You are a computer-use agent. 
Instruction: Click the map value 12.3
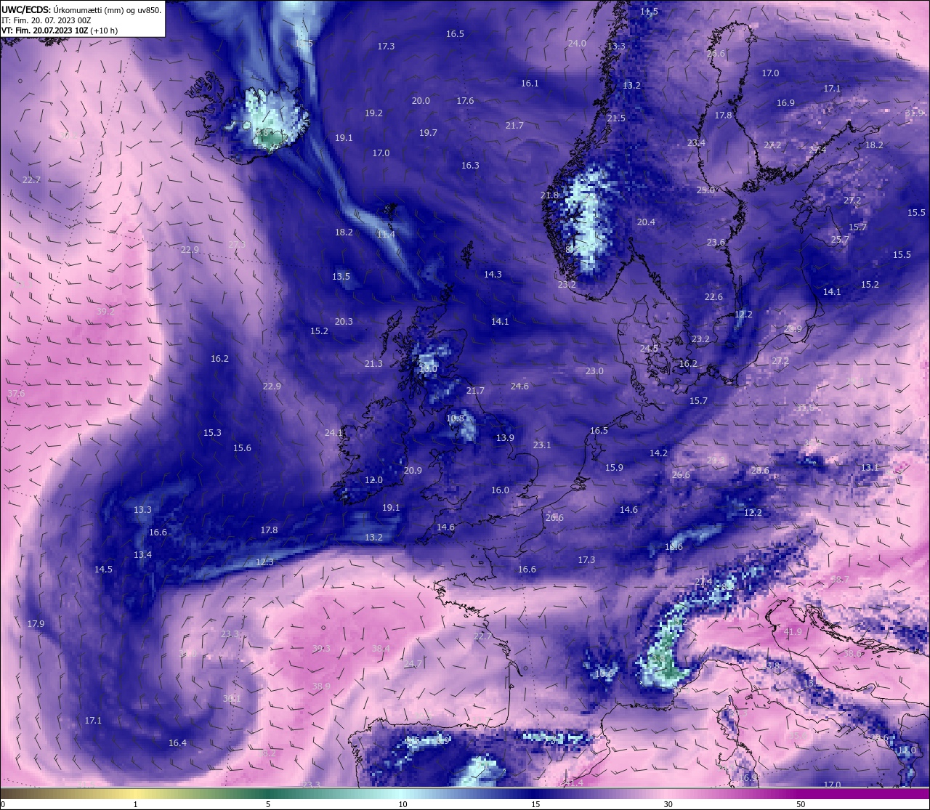(x=264, y=562)
